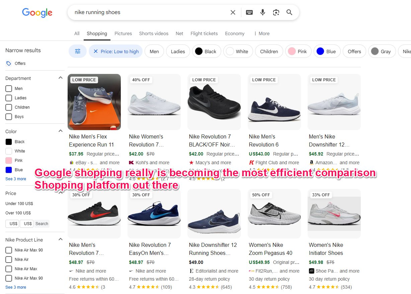Open search by image camera icon
Viewport: 411px width, 294px height.
[276, 12]
